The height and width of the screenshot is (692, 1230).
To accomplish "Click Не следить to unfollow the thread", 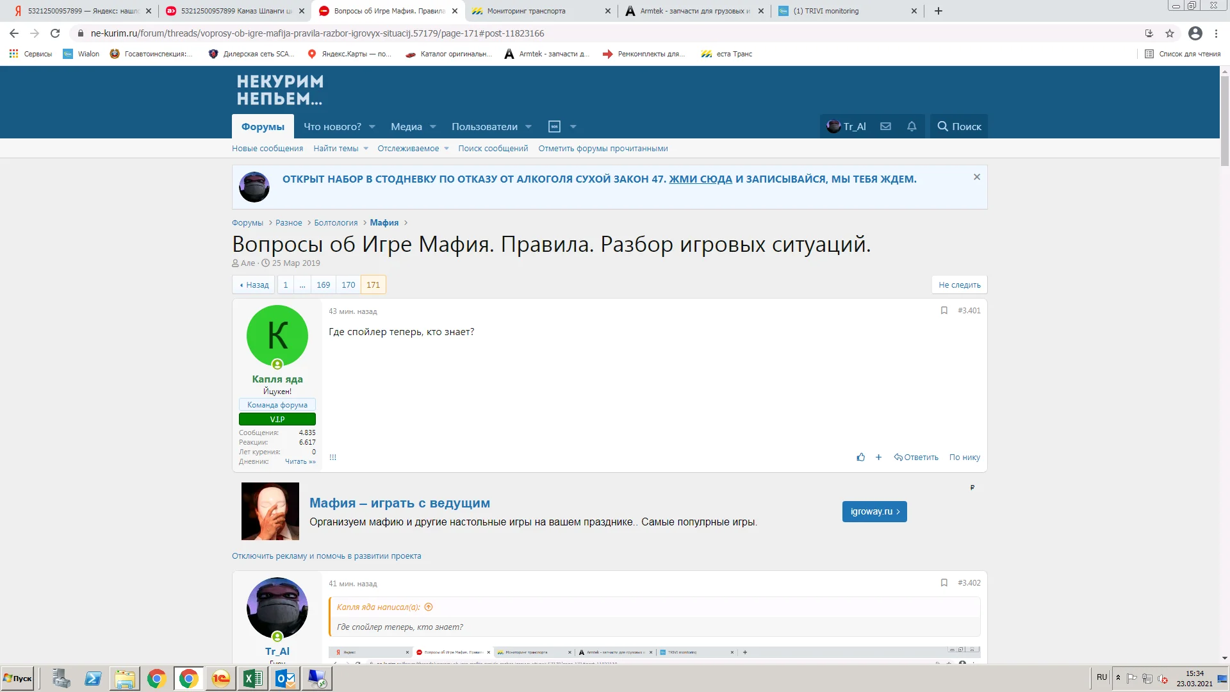I will tap(959, 284).
